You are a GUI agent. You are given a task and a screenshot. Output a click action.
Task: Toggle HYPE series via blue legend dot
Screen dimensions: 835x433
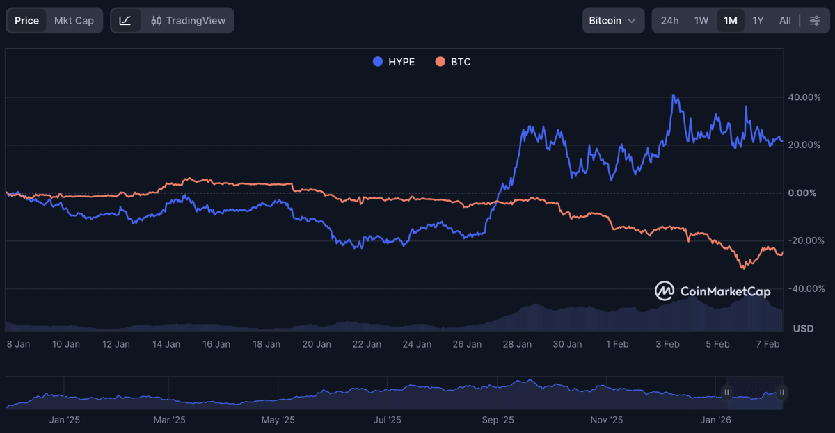tap(378, 62)
